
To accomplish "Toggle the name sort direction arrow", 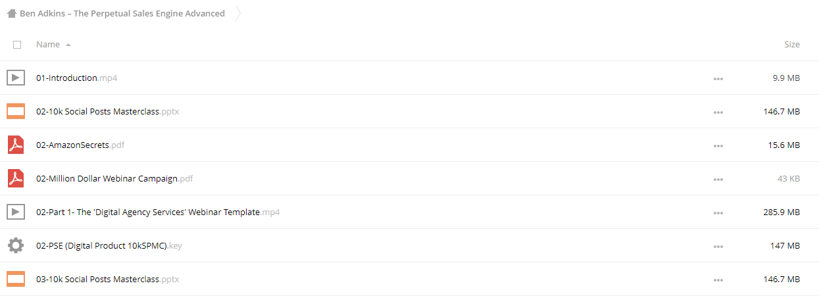I will (x=68, y=45).
